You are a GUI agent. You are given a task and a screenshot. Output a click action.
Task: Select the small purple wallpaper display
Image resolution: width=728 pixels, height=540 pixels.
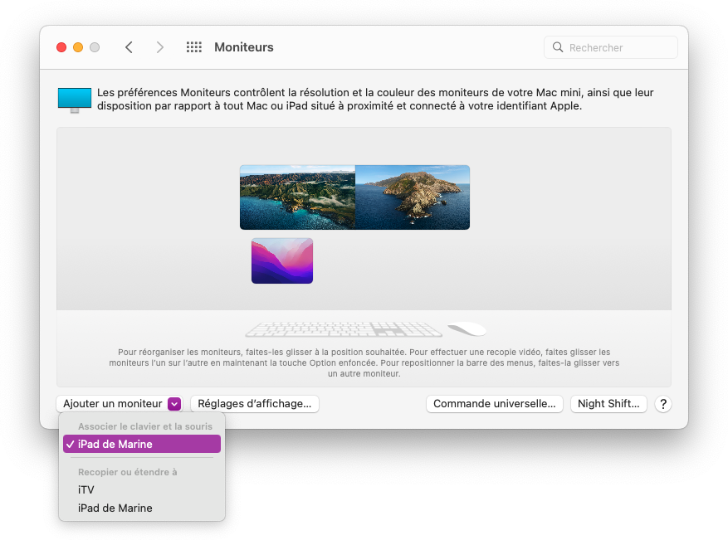pyautogui.click(x=282, y=261)
